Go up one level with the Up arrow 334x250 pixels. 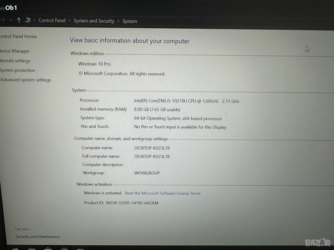[x=19, y=20]
